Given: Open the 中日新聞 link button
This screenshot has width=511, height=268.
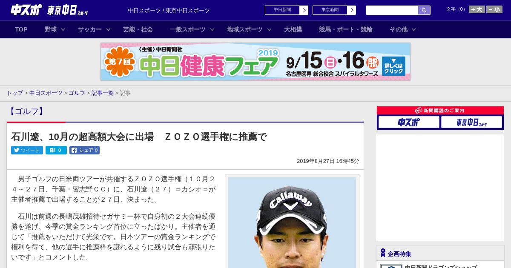Looking at the screenshot, I should [x=282, y=10].
